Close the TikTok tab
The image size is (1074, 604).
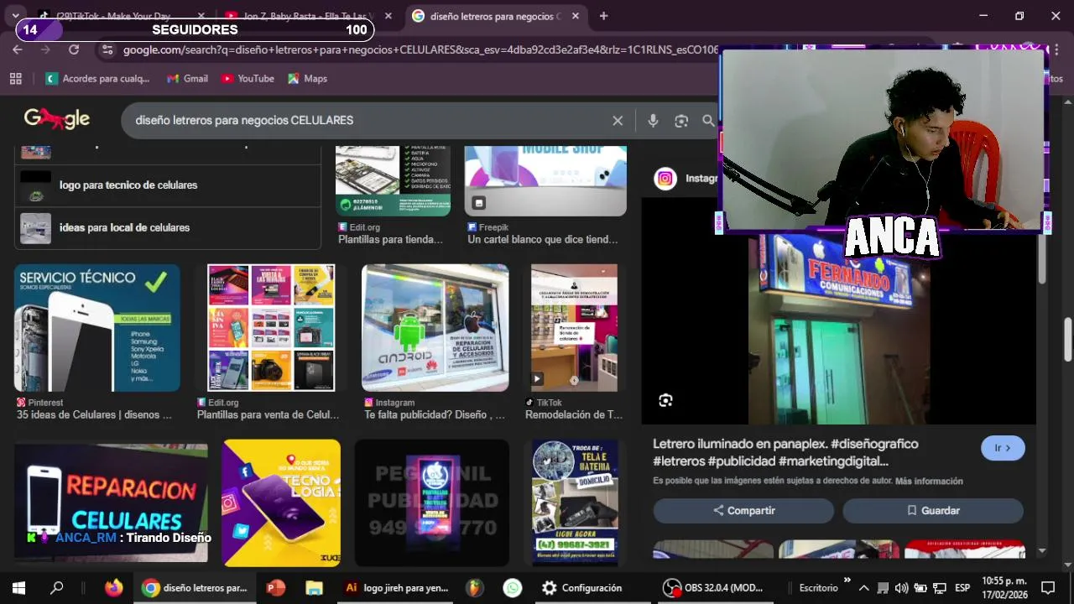(201, 16)
